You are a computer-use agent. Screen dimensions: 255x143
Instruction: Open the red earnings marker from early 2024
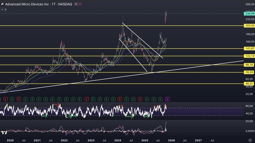[120, 99]
